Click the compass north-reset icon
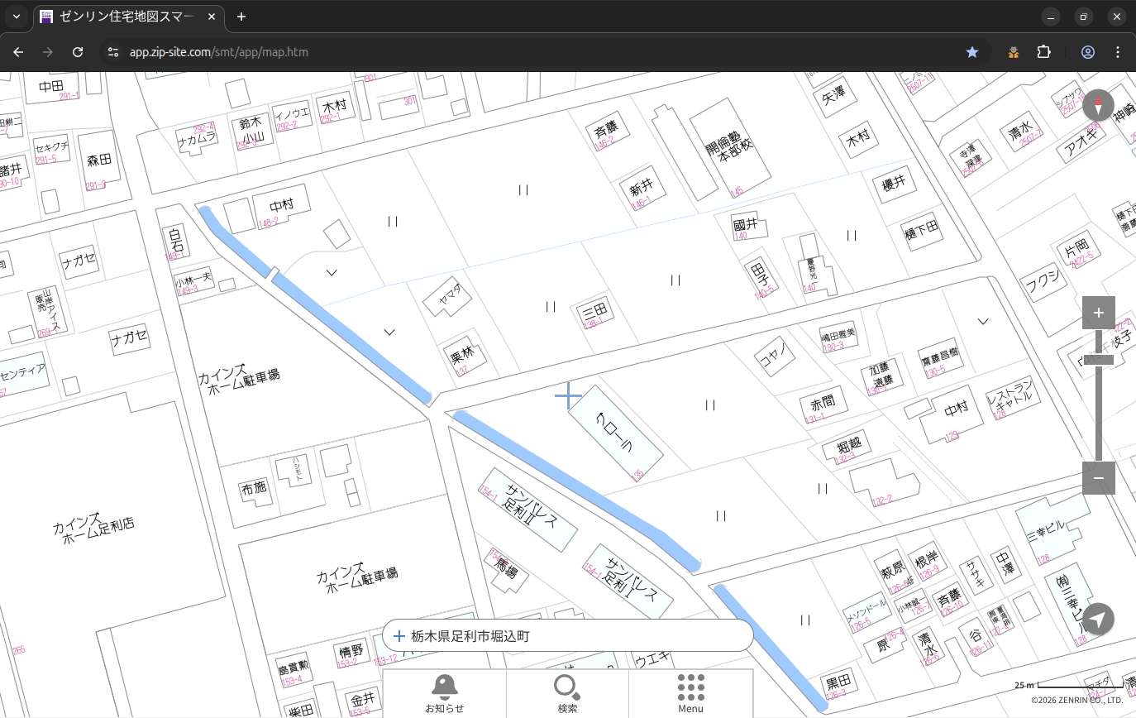1136x718 pixels. click(1098, 106)
